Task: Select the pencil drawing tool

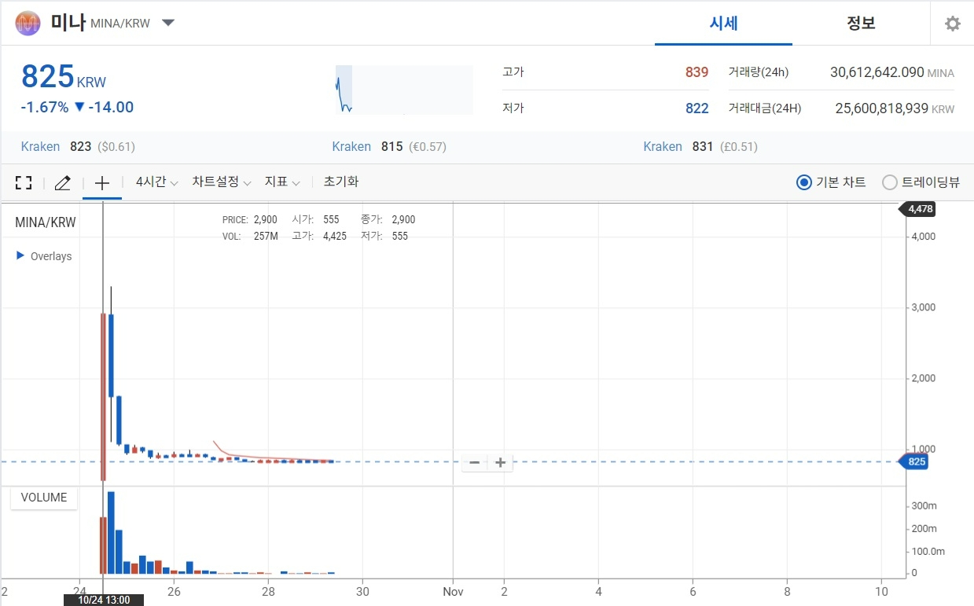Action: [x=63, y=182]
